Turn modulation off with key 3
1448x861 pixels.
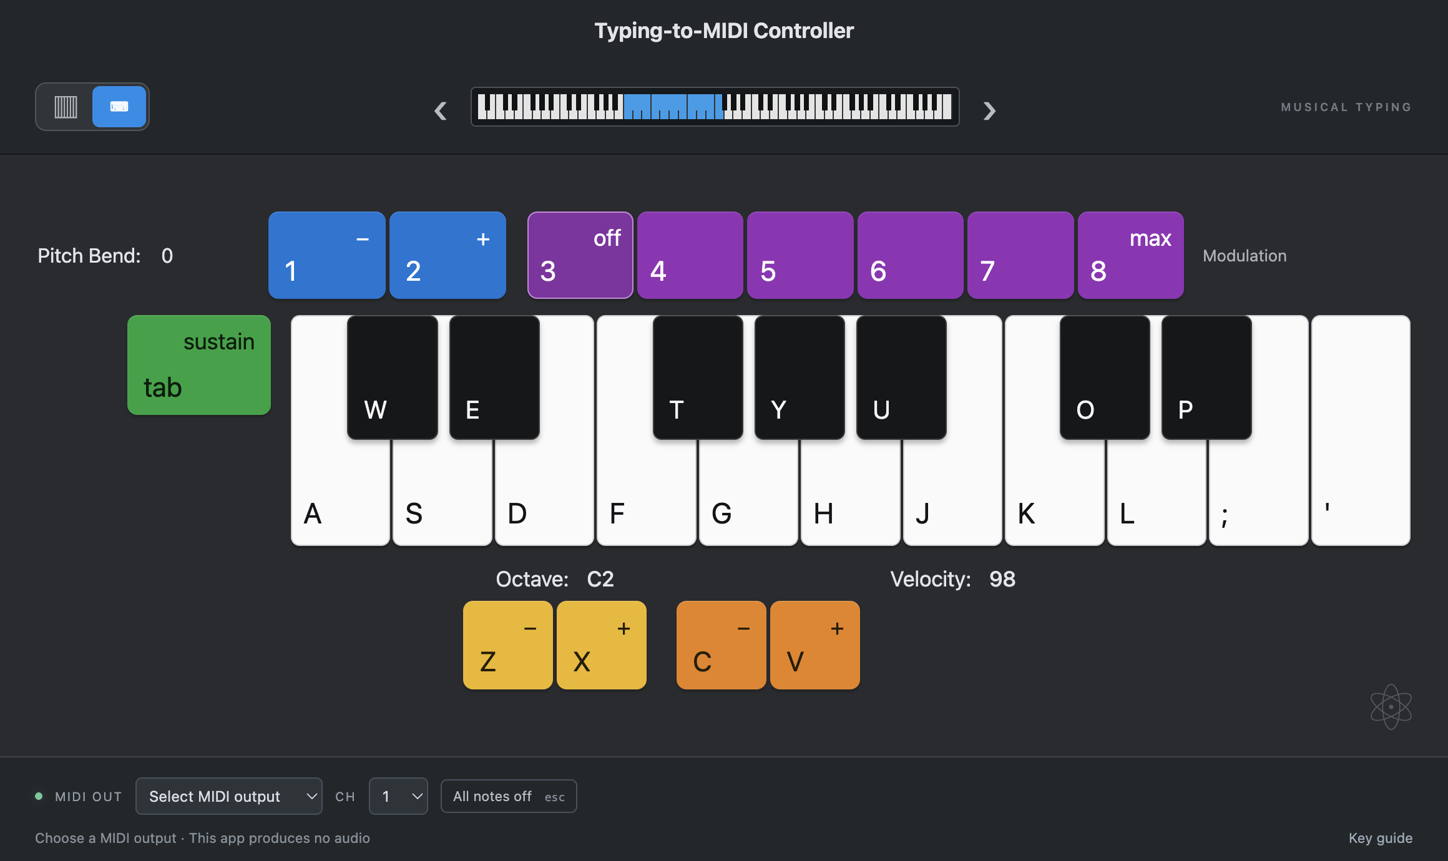[580, 255]
